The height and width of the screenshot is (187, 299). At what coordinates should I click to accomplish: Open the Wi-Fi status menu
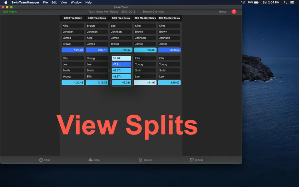click(x=243, y=2)
